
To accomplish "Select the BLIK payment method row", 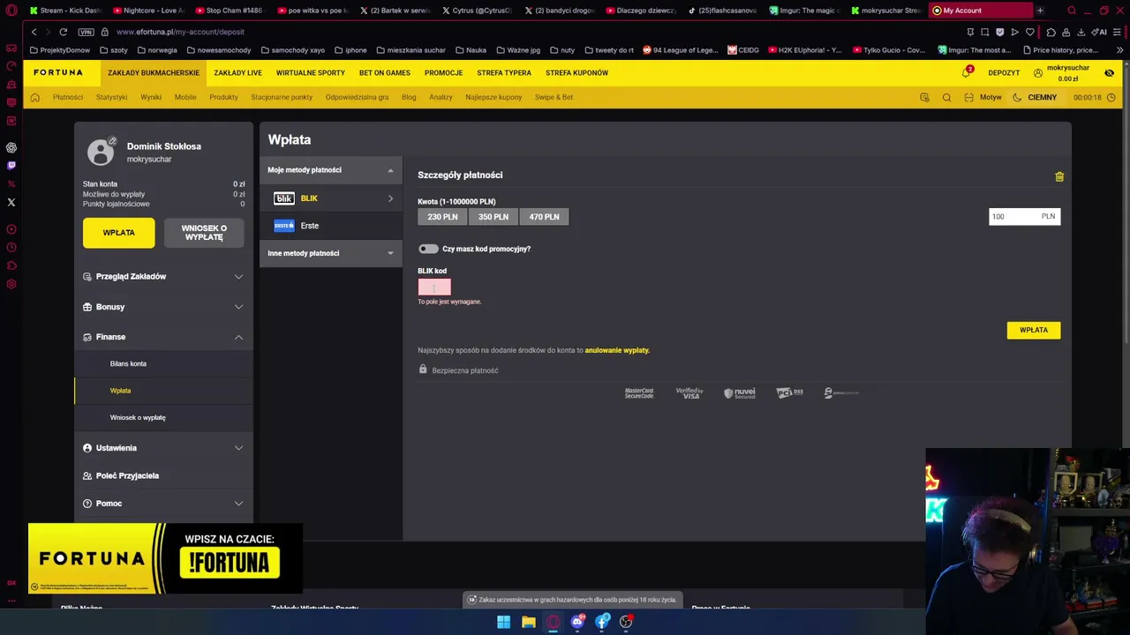I will point(331,198).
